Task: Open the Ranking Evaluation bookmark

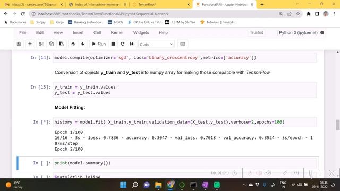Action: click(86, 22)
